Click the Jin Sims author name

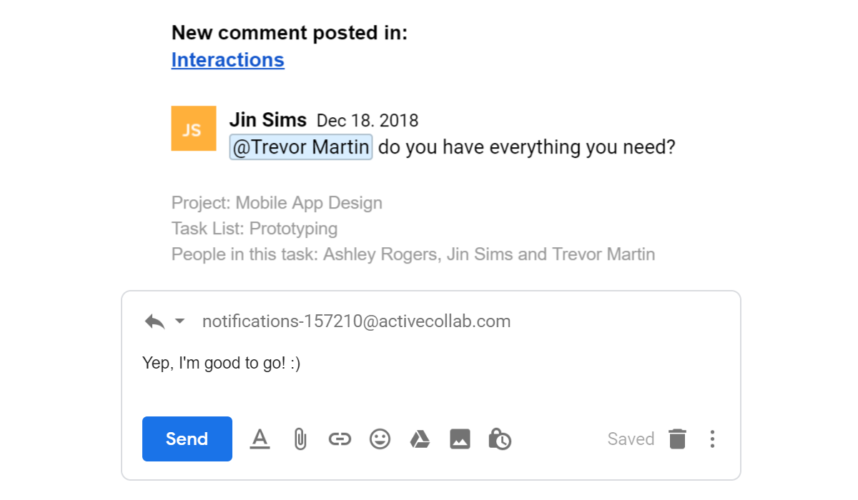[x=268, y=120]
